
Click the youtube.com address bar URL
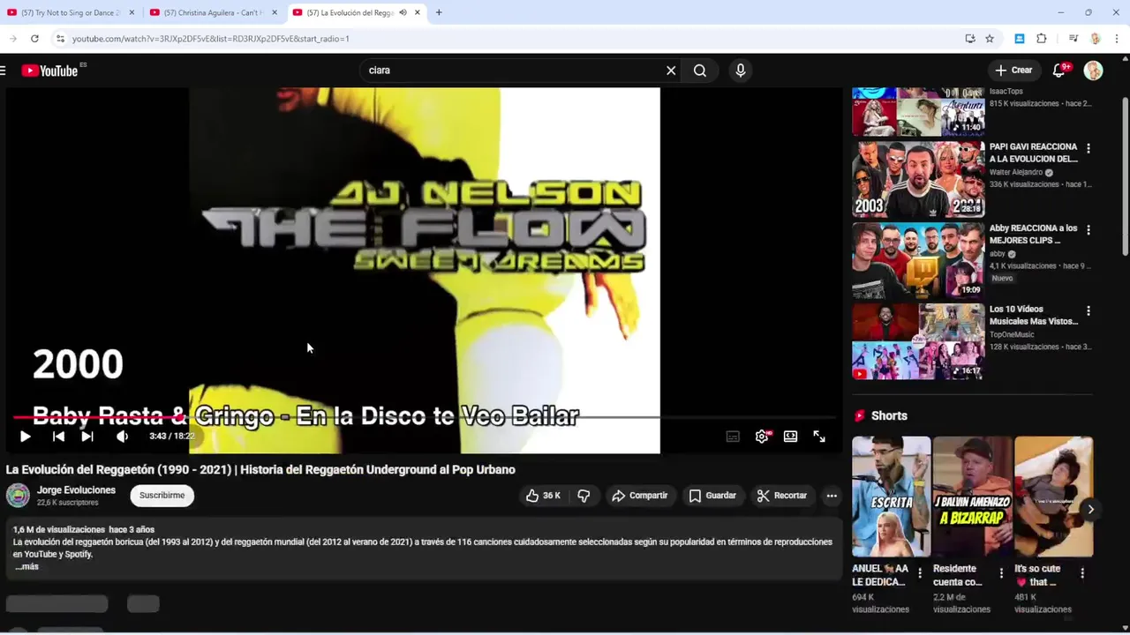point(210,39)
